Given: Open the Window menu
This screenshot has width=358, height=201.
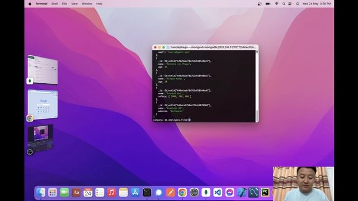Looking at the screenshot, I should (x=87, y=4).
